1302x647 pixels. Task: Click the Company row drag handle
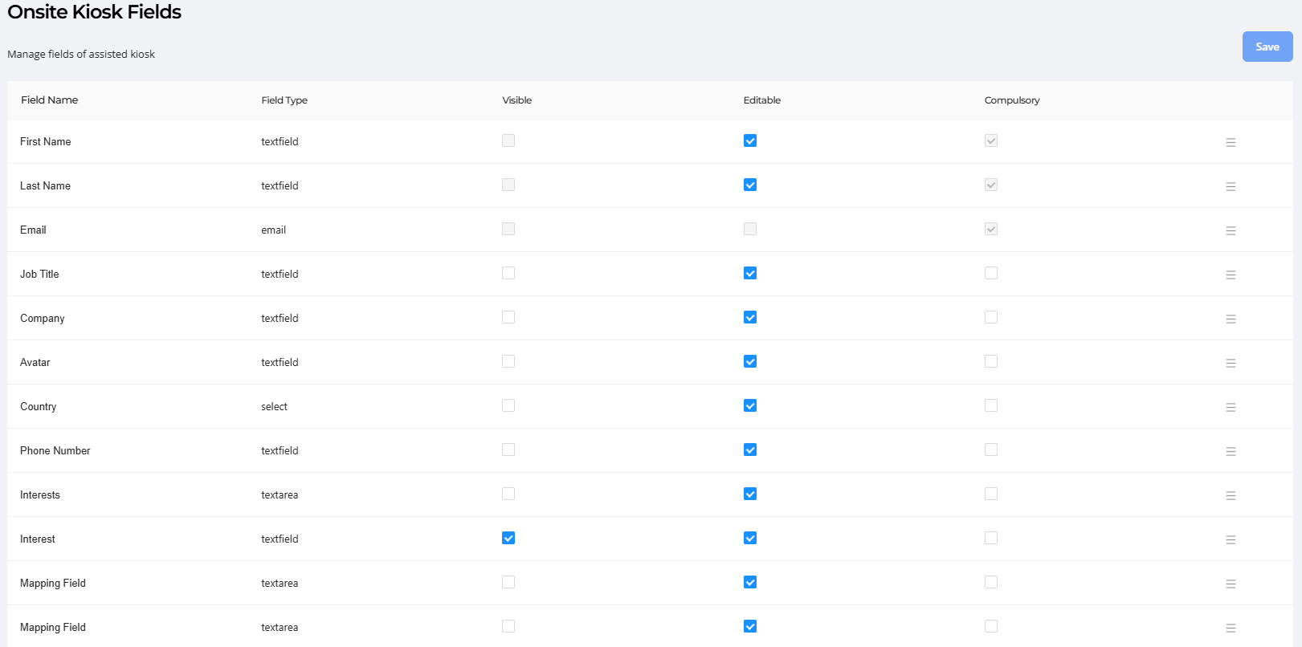click(1231, 319)
